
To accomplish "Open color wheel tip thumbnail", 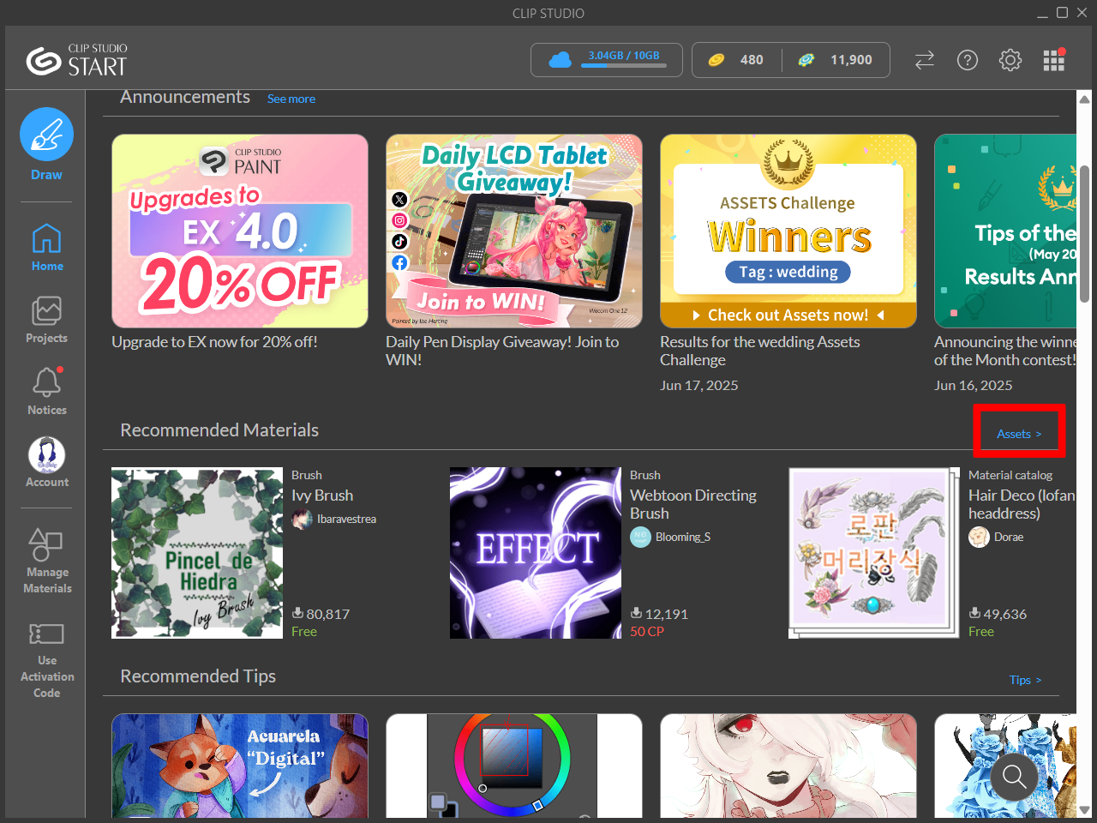I will point(514,766).
